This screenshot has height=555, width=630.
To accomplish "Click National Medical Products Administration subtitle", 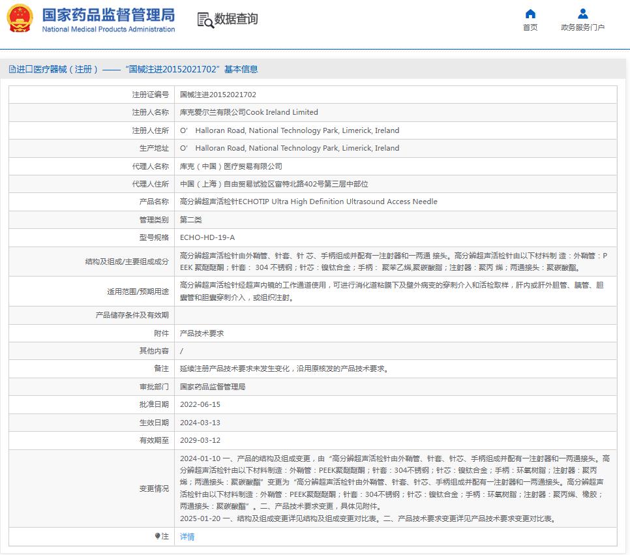I will point(108,29).
